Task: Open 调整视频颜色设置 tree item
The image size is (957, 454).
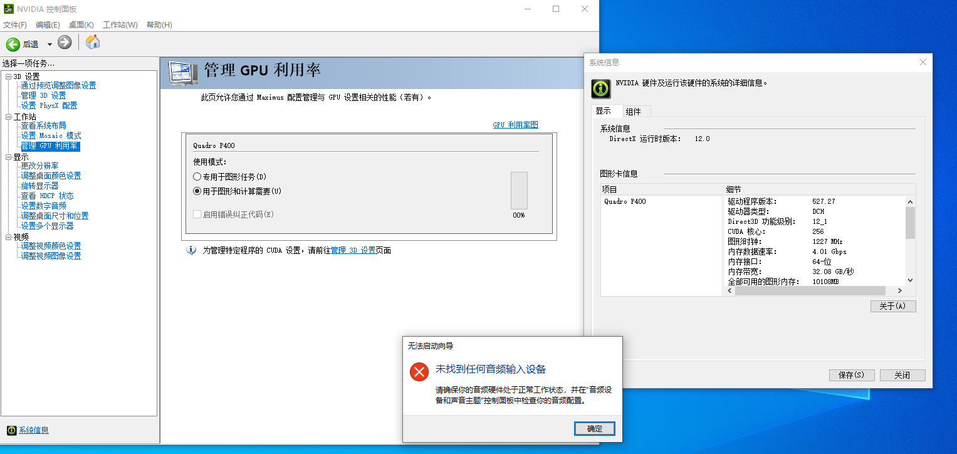Action: pos(51,246)
